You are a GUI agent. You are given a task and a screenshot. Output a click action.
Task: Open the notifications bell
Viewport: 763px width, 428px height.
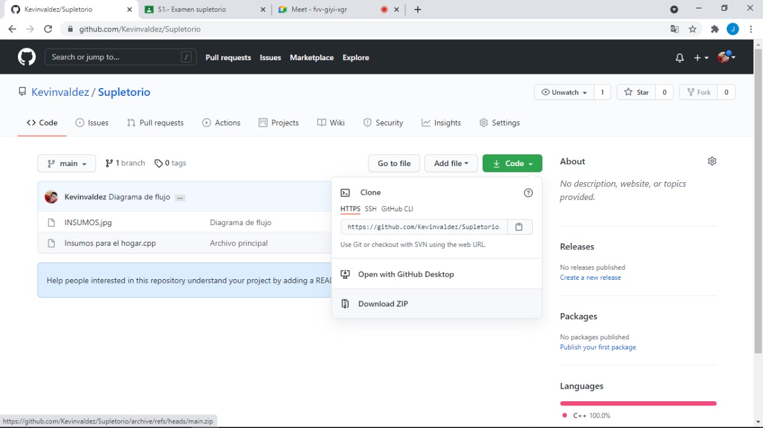680,58
